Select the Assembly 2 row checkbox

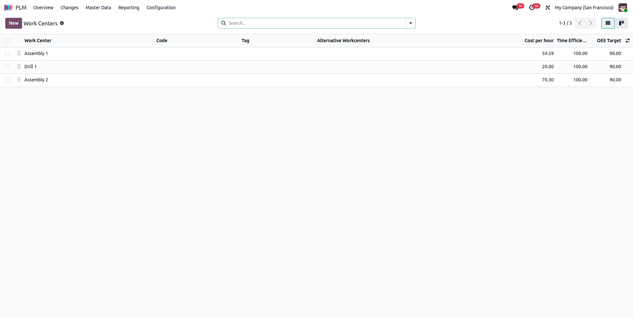click(8, 80)
